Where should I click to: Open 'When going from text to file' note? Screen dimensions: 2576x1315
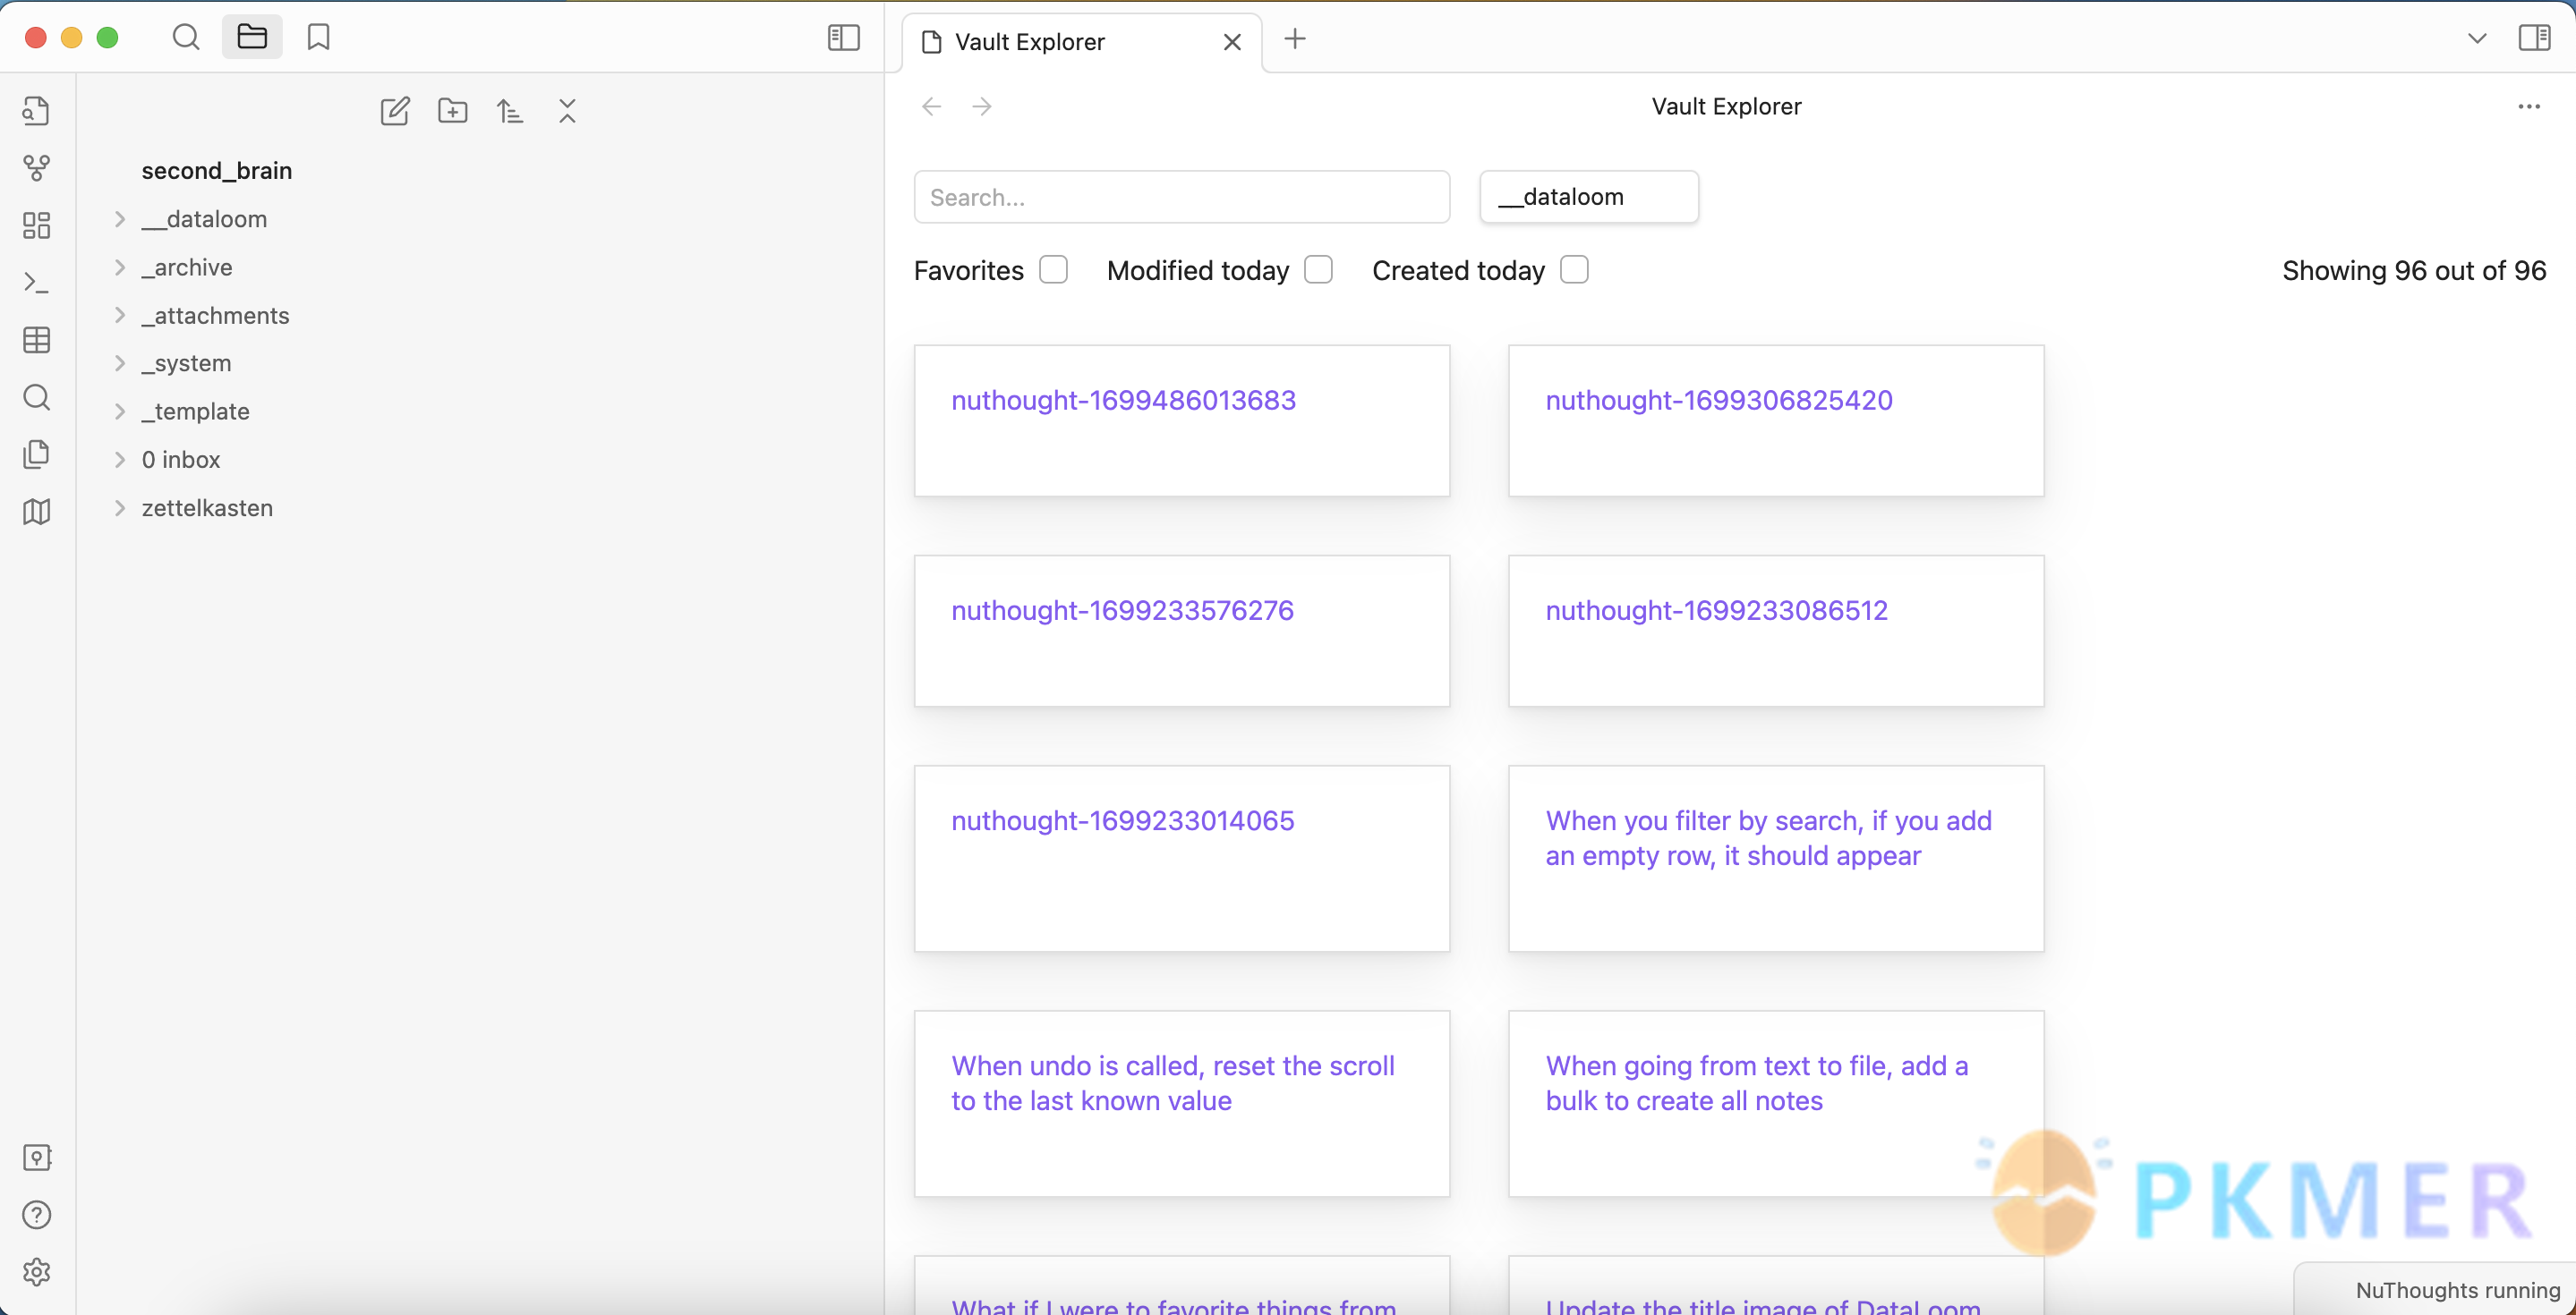coord(1756,1083)
